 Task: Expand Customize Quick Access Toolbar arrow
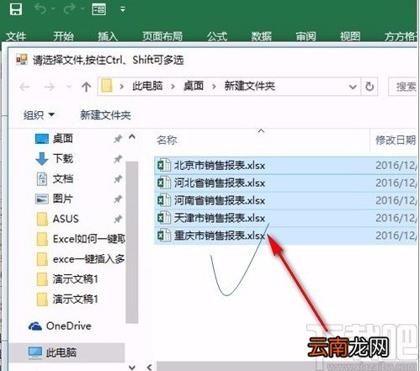click(123, 9)
